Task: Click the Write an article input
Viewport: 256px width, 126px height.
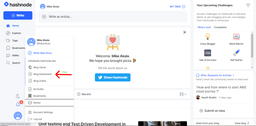Action: pos(113,17)
